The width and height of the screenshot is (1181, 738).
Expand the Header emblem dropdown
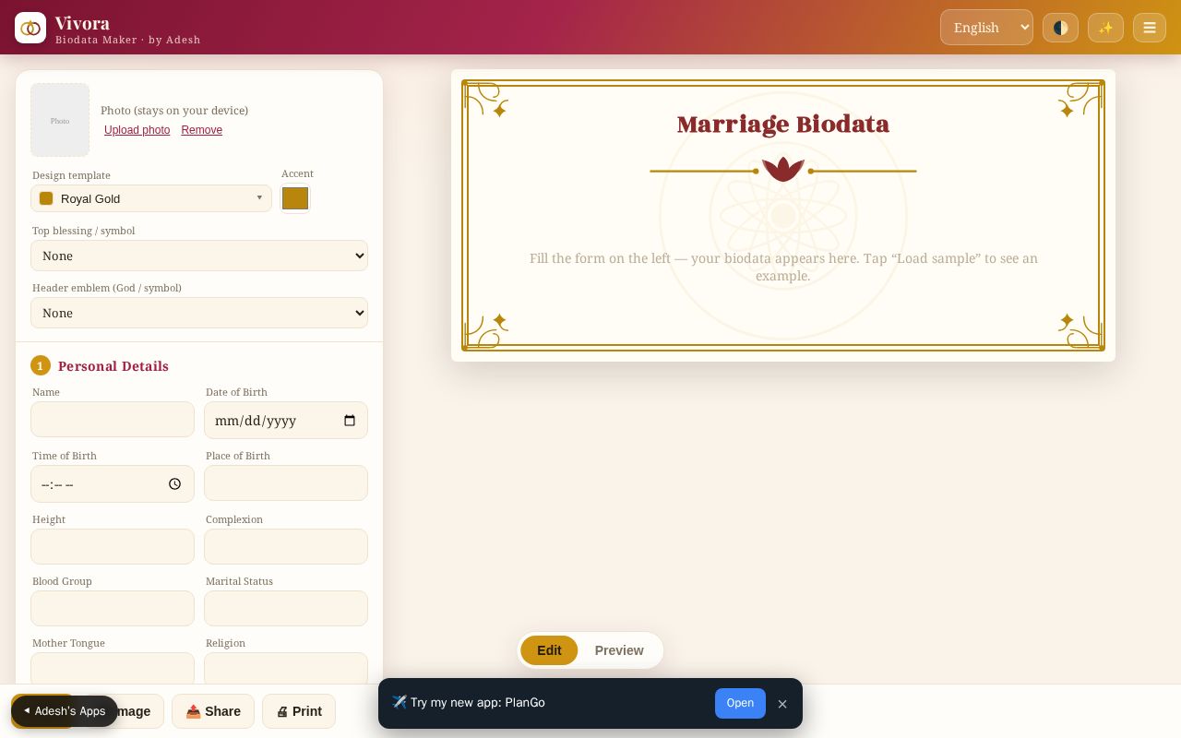(x=199, y=313)
